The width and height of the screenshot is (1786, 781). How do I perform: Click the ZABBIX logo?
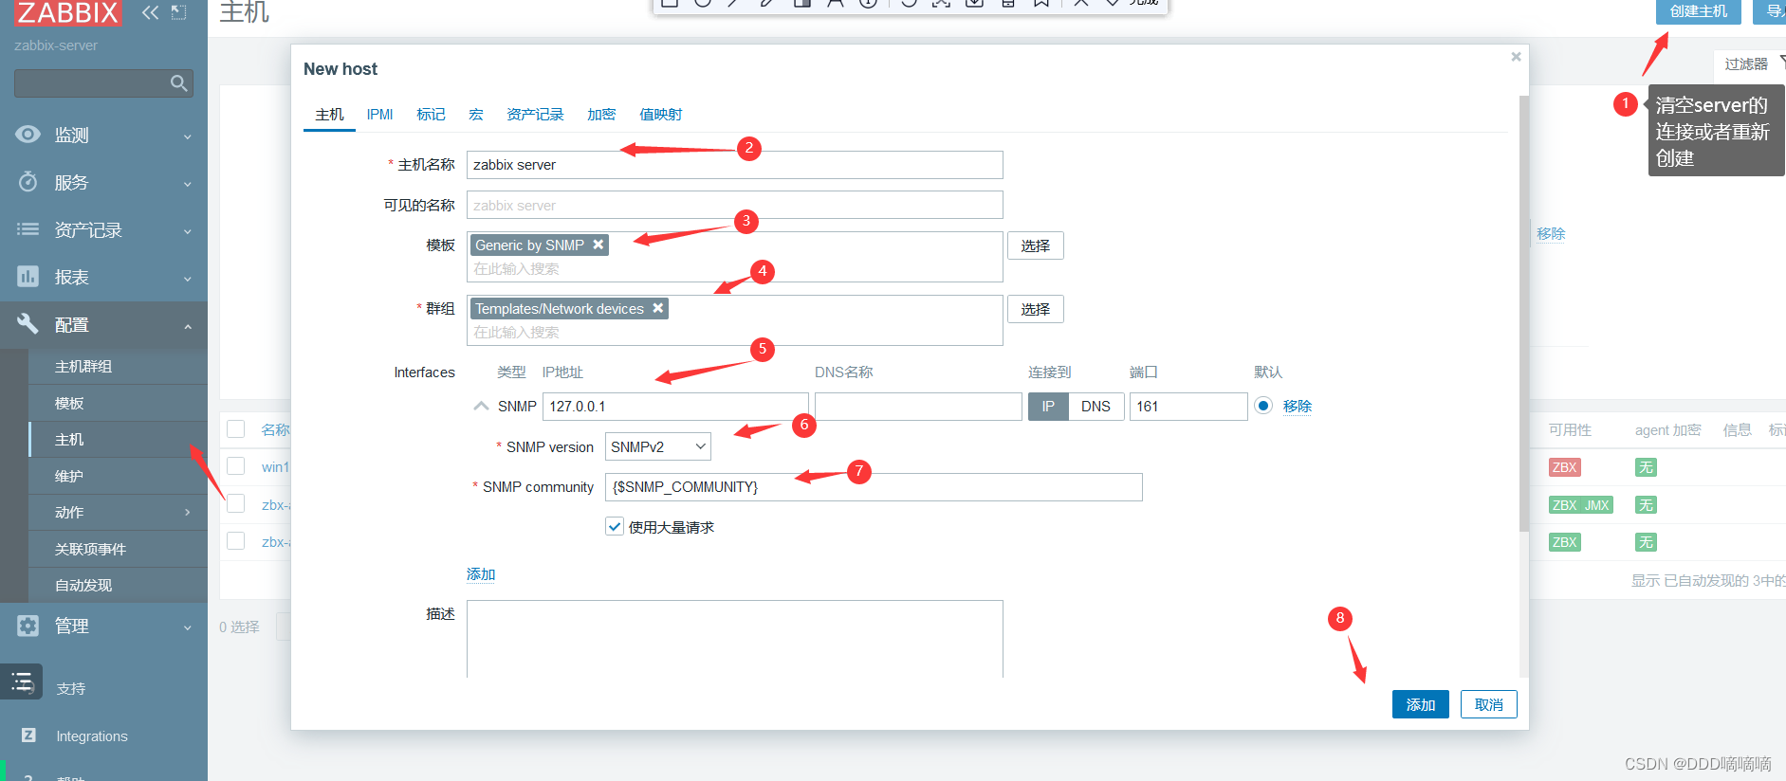(x=67, y=12)
